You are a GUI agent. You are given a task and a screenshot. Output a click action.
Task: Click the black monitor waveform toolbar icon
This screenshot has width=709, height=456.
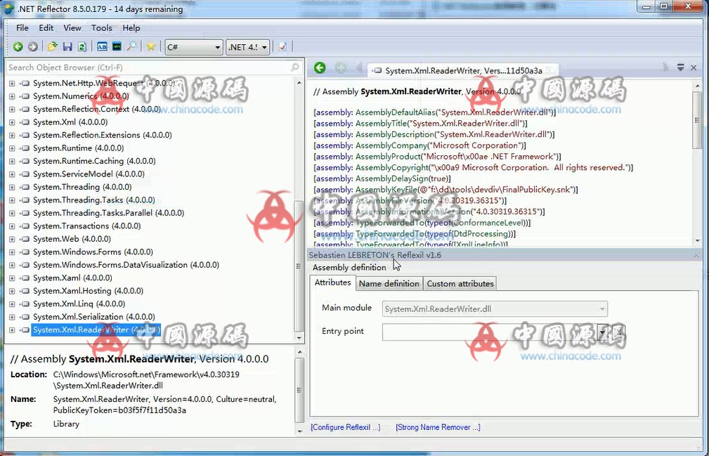pos(117,46)
